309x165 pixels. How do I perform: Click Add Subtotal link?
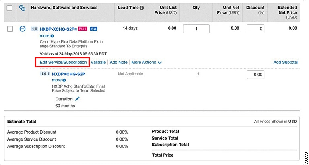tap(285, 62)
